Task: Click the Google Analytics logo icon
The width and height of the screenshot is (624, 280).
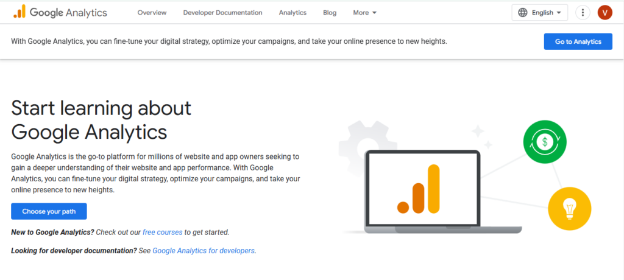Action: coord(19,12)
